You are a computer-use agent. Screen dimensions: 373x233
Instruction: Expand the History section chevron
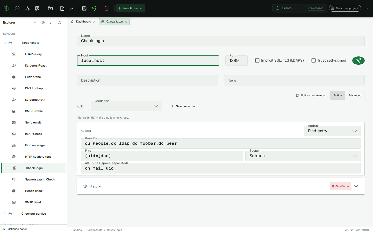pos(356,186)
